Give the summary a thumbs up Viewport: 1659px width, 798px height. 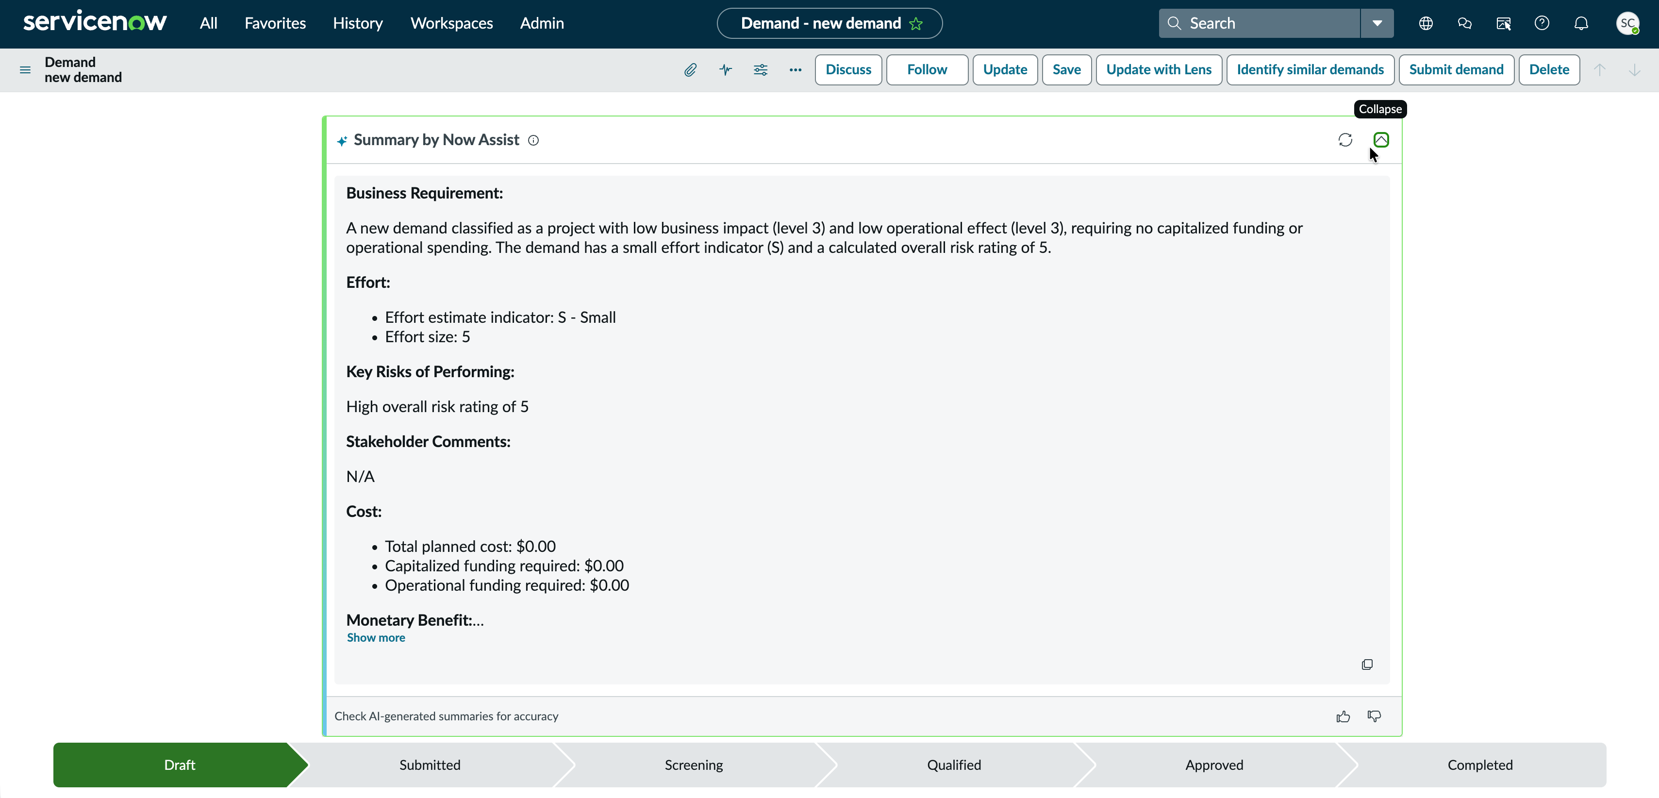pos(1343,716)
